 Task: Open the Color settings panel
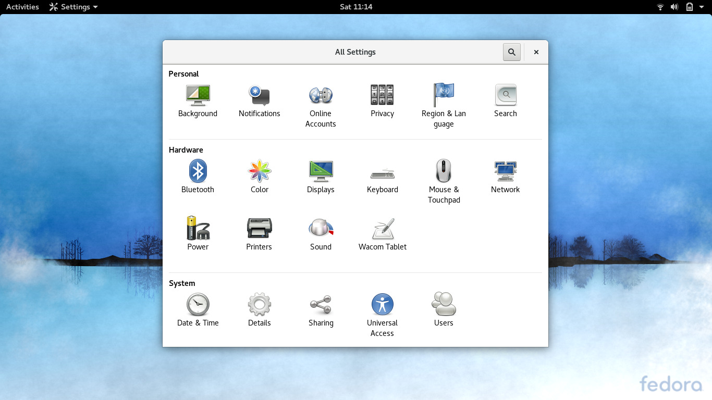click(259, 177)
